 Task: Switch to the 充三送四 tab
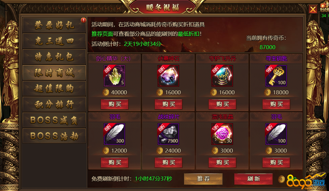pyautogui.click(x=54, y=41)
